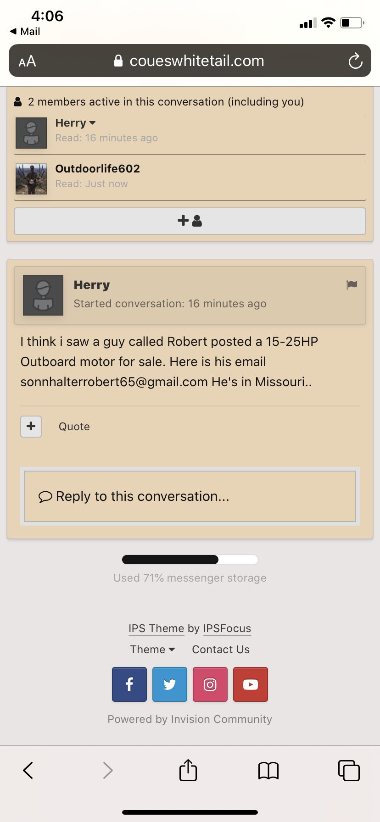Open Safari bookmarks book icon

click(268, 771)
